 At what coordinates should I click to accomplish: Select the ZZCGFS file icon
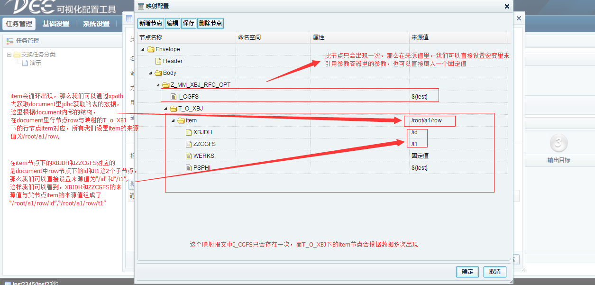pyautogui.click(x=189, y=144)
